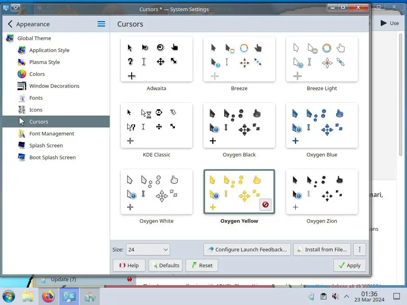Select the Breeze Light cursor theme
Screen dimensions: 407x305
click(x=322, y=59)
